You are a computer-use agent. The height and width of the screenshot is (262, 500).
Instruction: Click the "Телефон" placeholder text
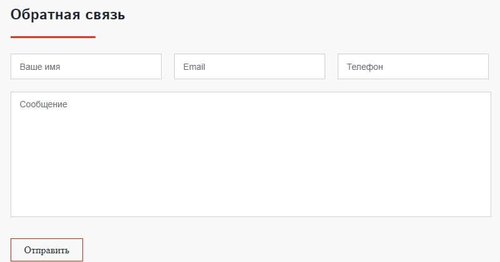pos(365,67)
